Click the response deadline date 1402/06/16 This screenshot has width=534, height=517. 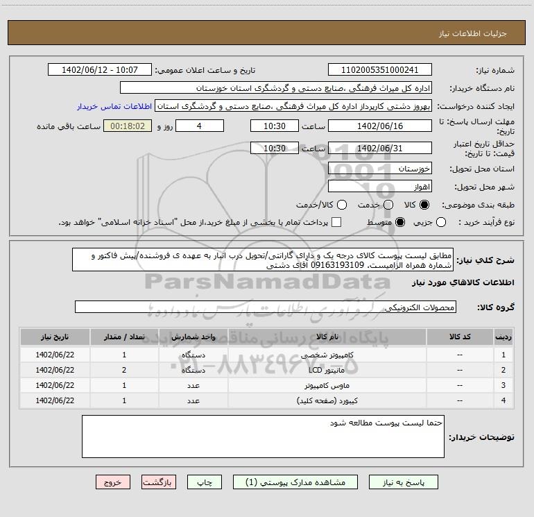[380, 126]
